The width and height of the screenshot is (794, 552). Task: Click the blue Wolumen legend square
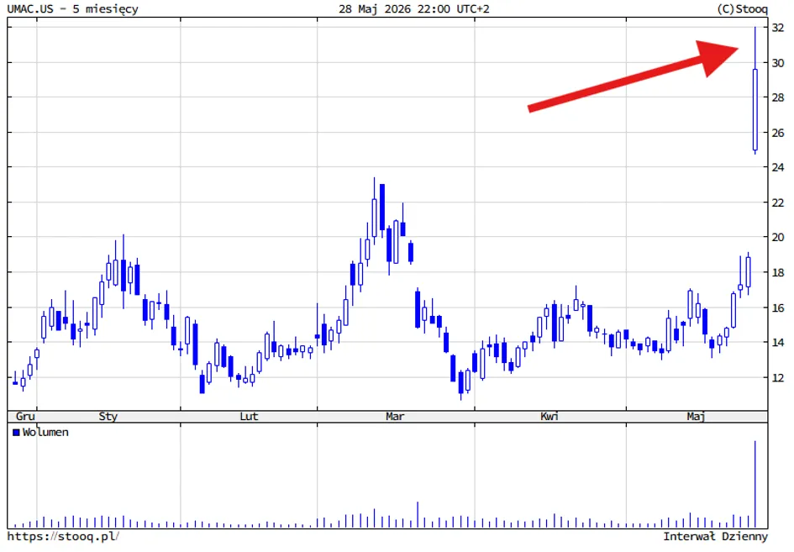tap(16, 432)
